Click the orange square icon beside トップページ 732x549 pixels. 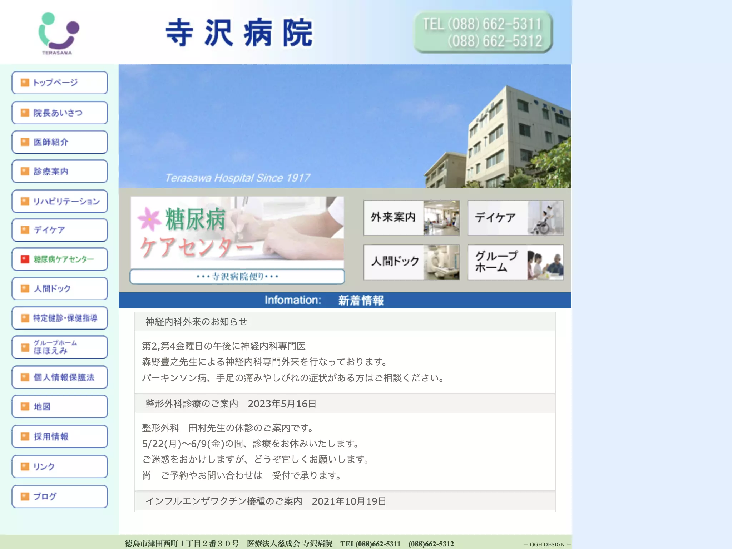(x=25, y=83)
